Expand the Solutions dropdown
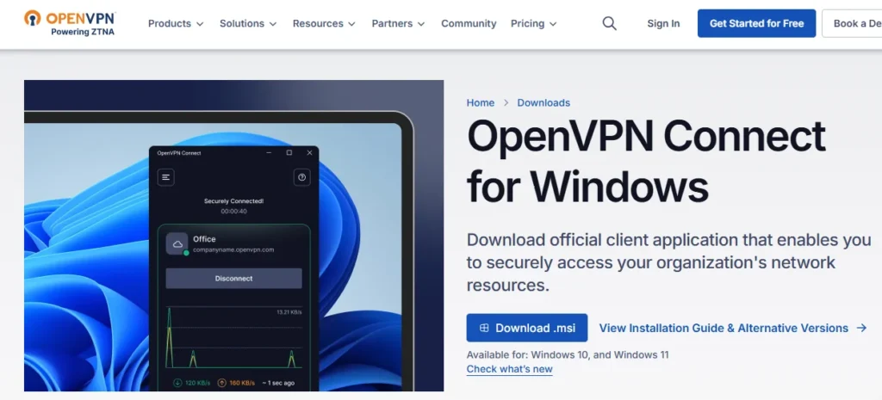 pyautogui.click(x=248, y=23)
